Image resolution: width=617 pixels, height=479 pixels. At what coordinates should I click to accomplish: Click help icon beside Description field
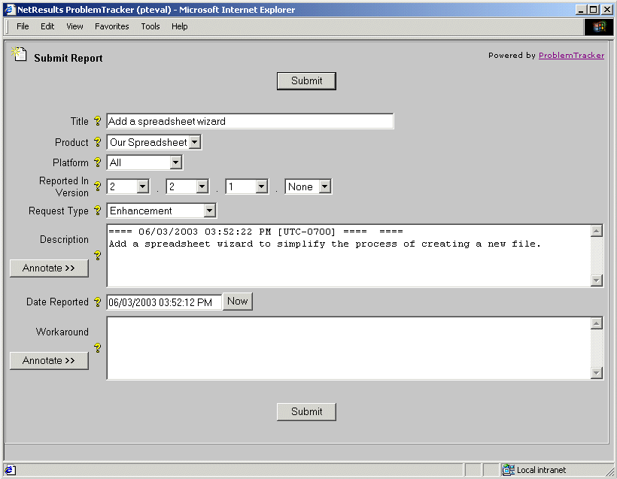pyautogui.click(x=97, y=256)
